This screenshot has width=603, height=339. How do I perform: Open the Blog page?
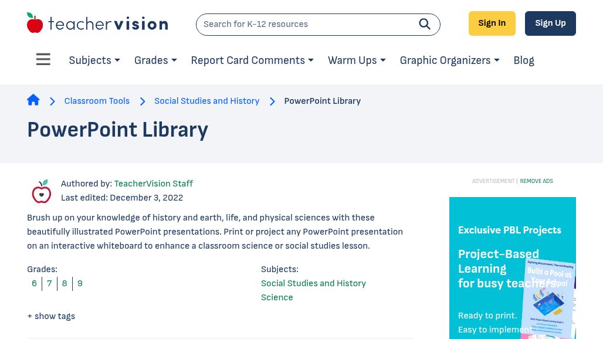(523, 60)
